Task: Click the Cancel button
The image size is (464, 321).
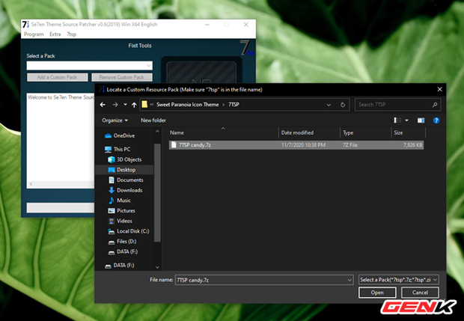Action: 420,293
